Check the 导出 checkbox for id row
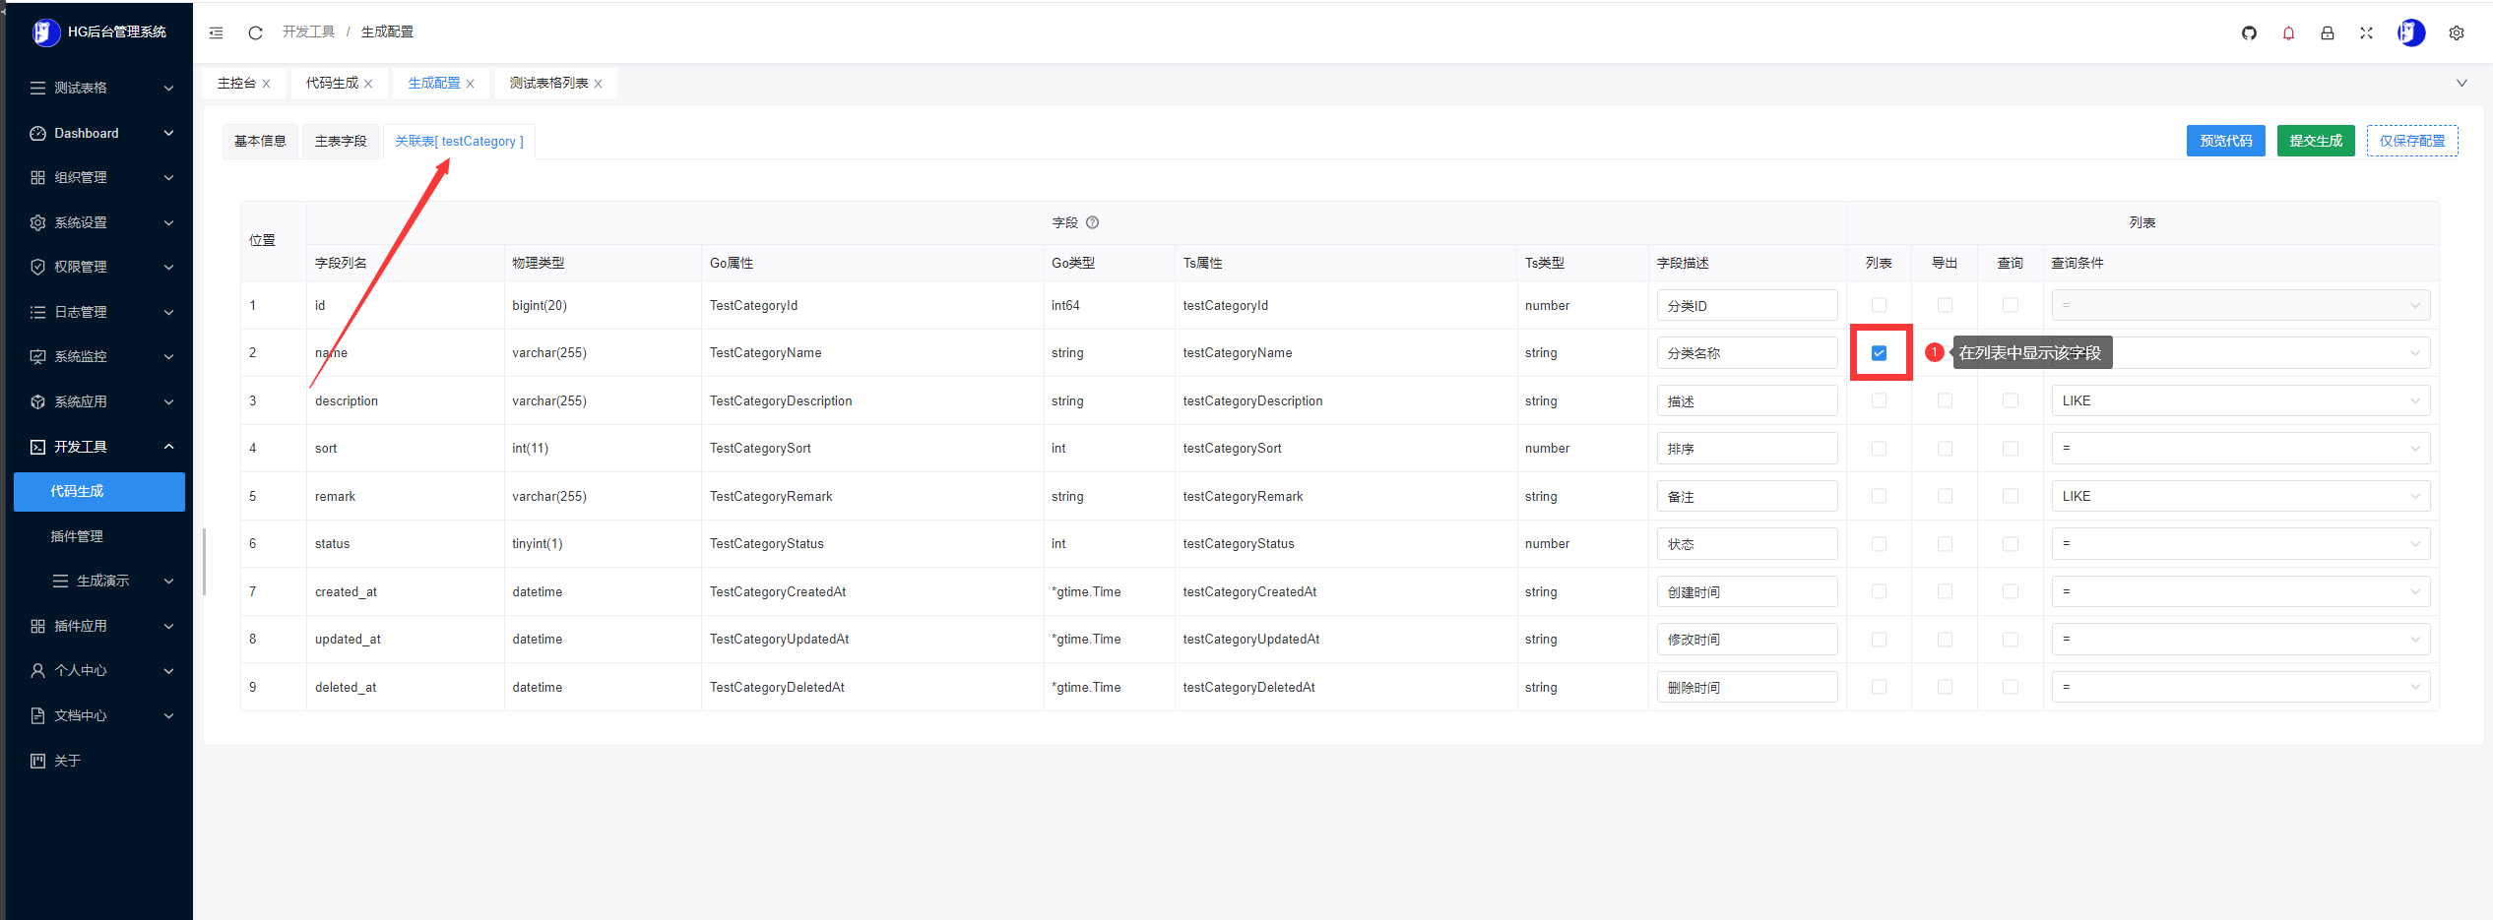 click(1945, 305)
